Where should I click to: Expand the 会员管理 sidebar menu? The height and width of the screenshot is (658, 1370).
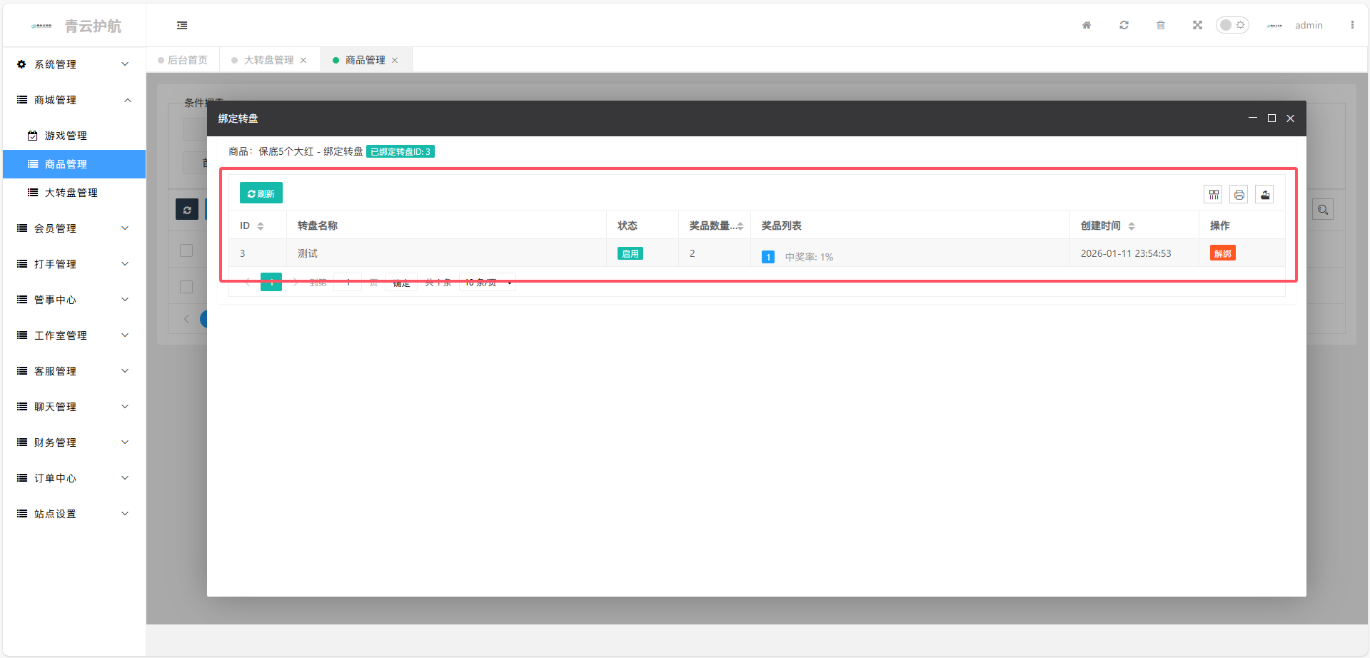[x=74, y=228]
